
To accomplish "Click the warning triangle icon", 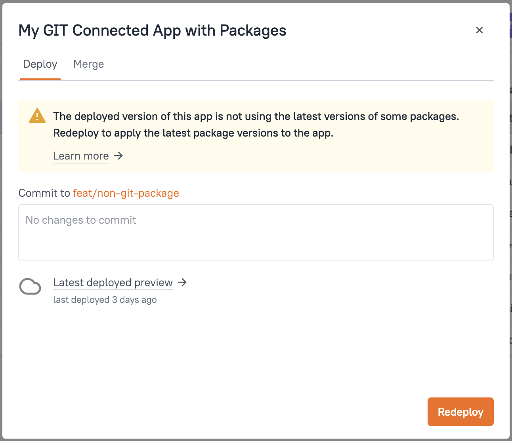I will coord(37,116).
